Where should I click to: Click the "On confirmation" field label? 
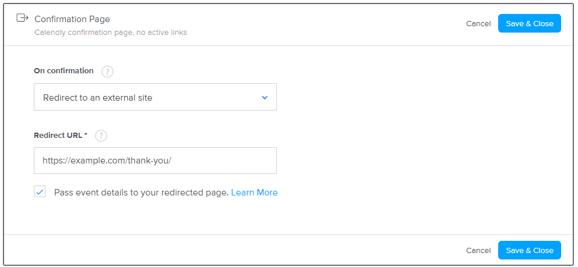click(x=64, y=71)
